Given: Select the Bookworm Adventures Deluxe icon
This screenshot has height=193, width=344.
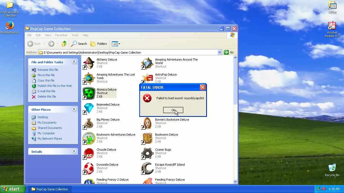Looking at the screenshot, I should [x=89, y=138].
